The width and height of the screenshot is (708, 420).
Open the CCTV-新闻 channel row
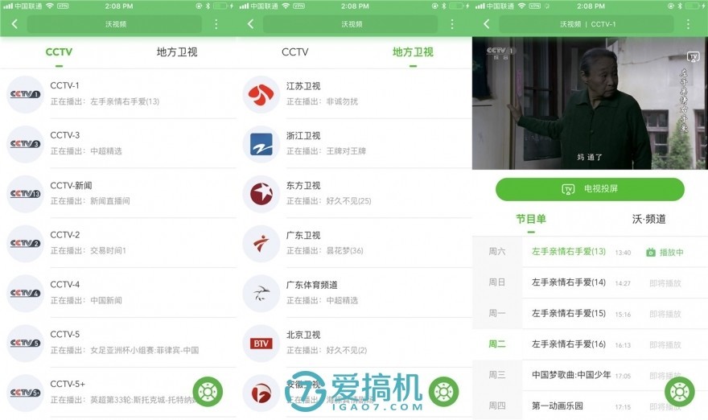tap(118, 193)
